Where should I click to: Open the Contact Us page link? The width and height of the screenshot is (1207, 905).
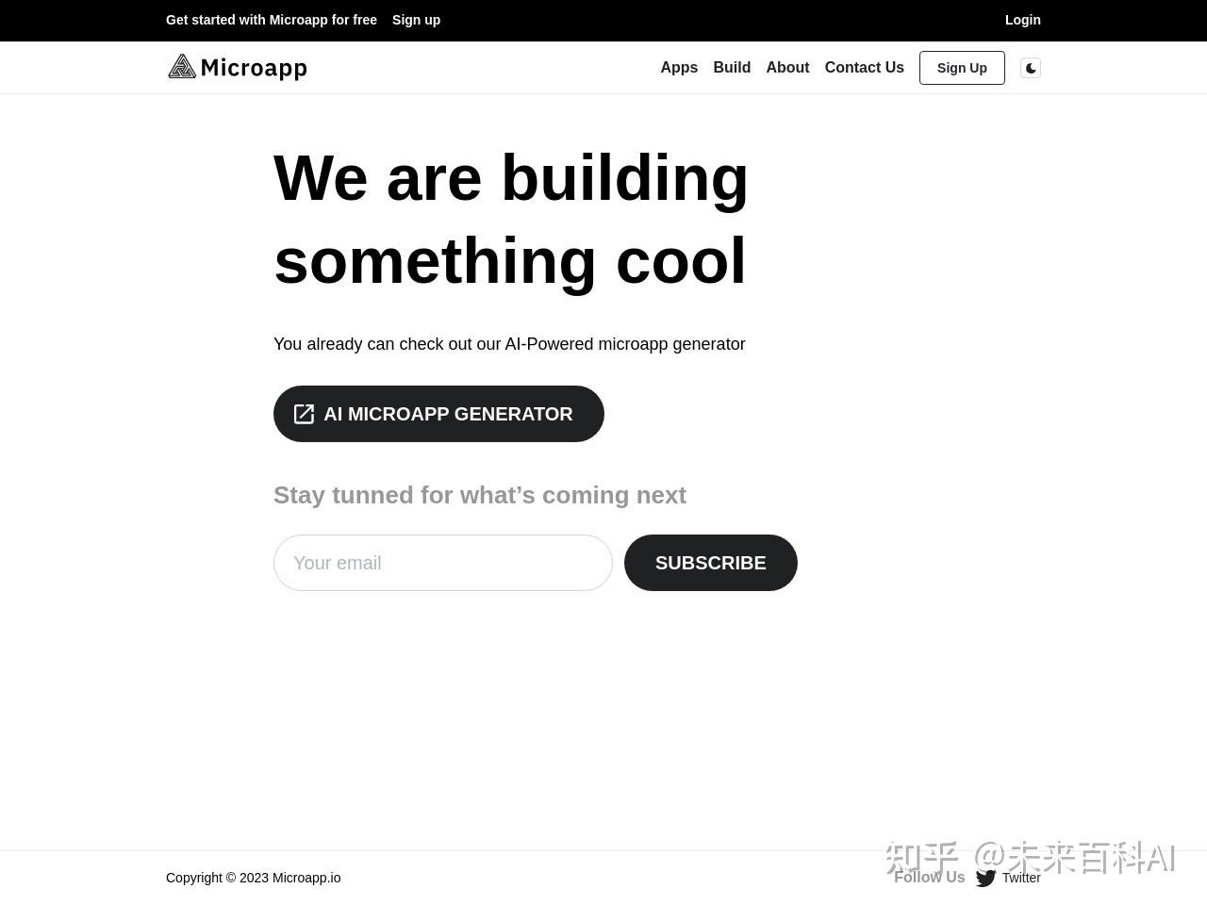click(x=864, y=68)
